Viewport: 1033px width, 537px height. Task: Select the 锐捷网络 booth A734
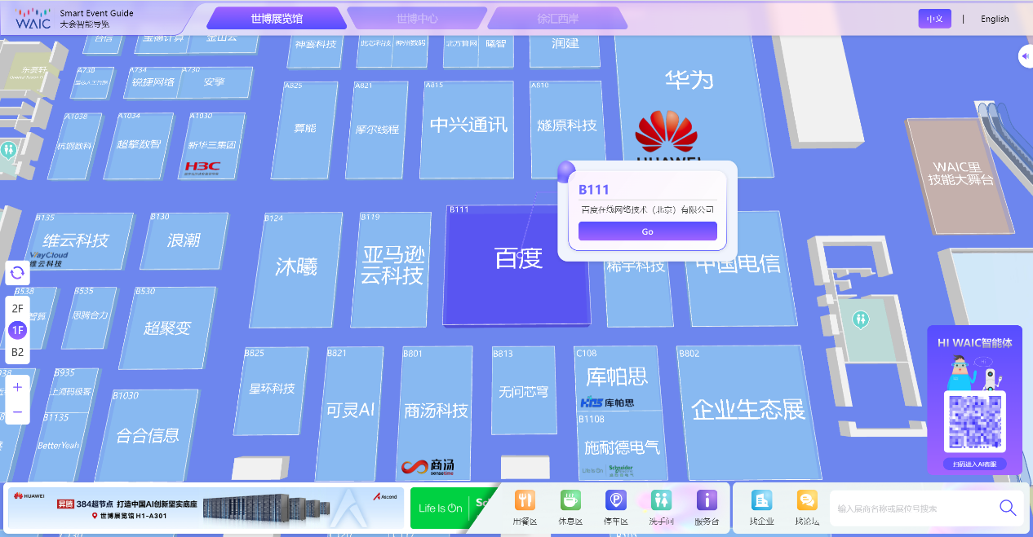point(153,82)
